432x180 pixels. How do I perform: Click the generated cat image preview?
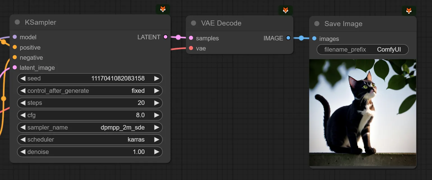(363, 112)
